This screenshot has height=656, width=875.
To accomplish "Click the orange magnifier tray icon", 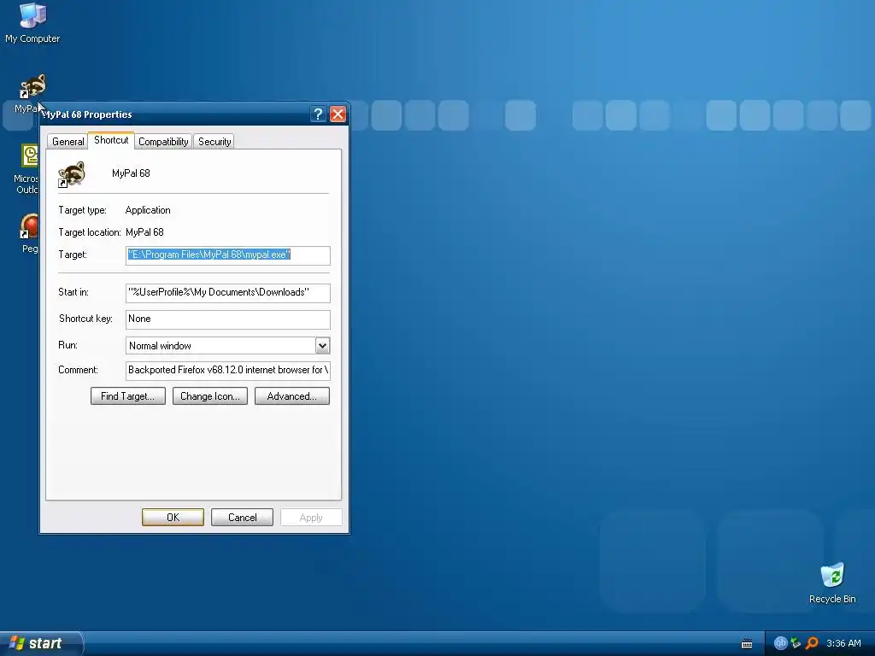I will (x=812, y=643).
